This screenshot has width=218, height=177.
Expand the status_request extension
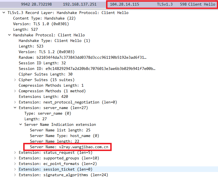(15, 153)
